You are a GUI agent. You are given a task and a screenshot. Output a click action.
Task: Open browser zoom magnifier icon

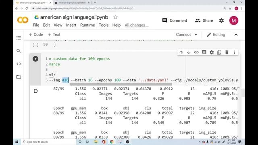pyautogui.click(x=225, y=8)
